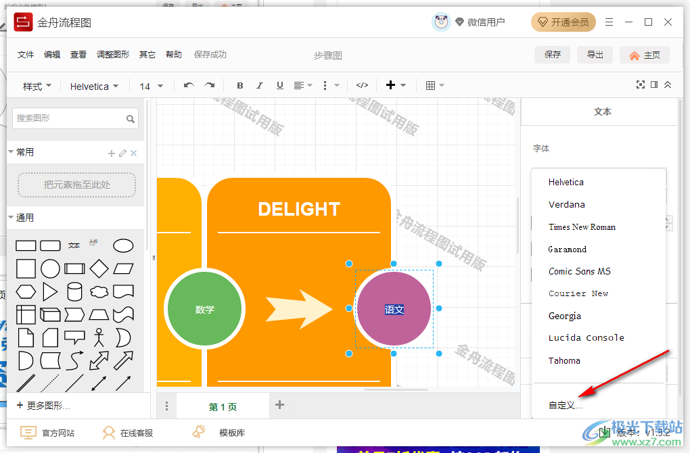Image resolution: width=690 pixels, height=453 pixels.
Task: Switch to the 第 1 页 page tab
Action: tap(223, 407)
